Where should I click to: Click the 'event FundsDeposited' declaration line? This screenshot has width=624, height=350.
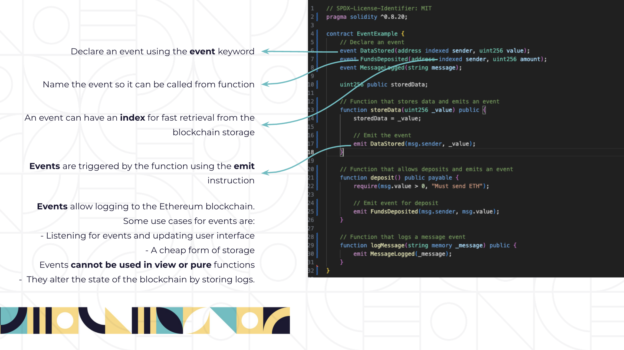[443, 59]
